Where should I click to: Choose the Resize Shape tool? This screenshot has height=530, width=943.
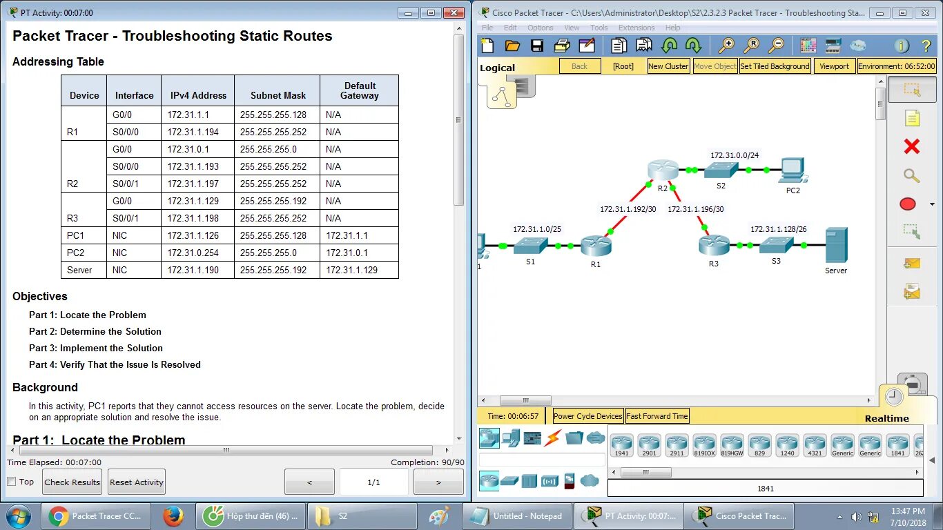click(x=912, y=231)
